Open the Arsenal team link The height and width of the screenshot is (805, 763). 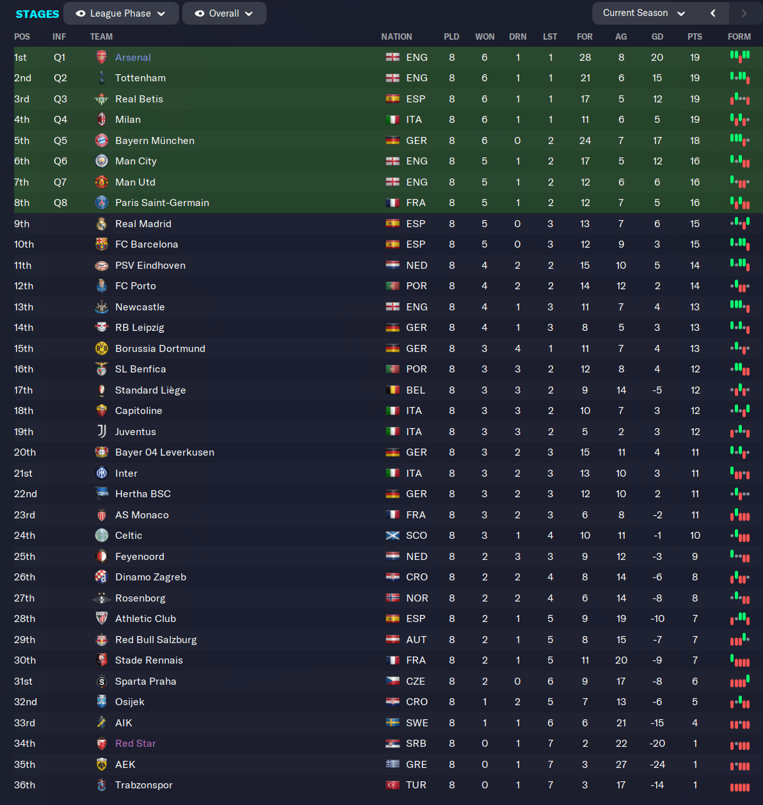(133, 58)
